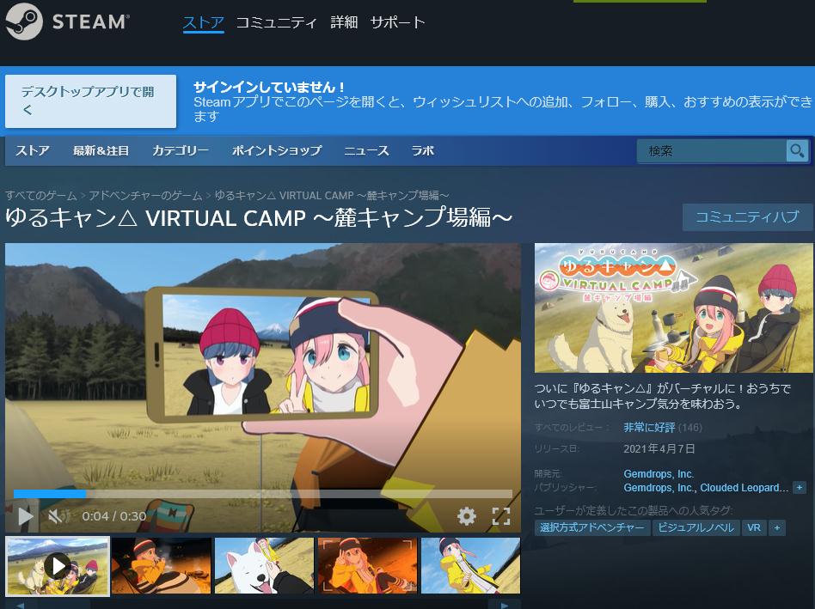Click the game title breadcrumb link
Screen dimensions: 815x609
click(x=332, y=196)
